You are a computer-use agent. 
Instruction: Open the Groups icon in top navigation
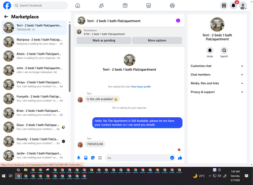172,6
